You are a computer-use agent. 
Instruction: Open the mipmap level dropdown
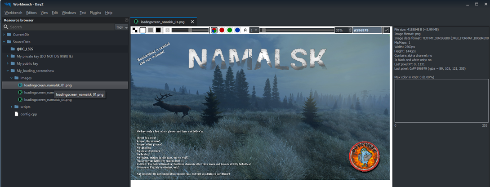254,30
